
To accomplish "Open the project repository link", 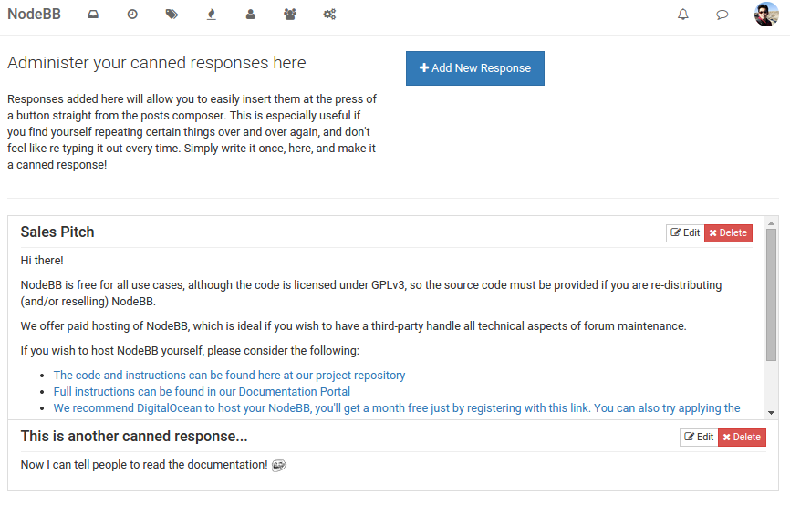I will [229, 375].
